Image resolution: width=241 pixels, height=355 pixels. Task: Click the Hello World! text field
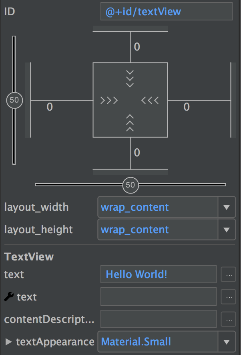(x=159, y=274)
